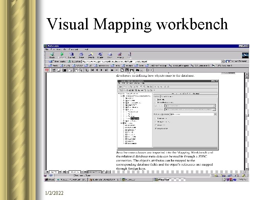Select Fit Page view icon
This screenshot has width=267, height=200.
[127, 70]
